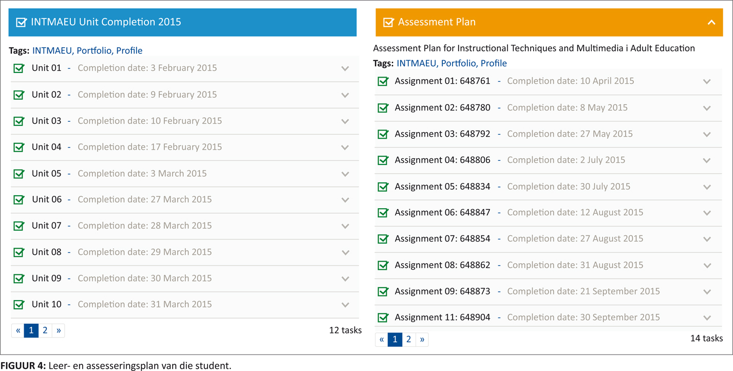This screenshot has height=371, width=733.
Task: Go to previous page in Unit Completion pagination
Action: 18,330
